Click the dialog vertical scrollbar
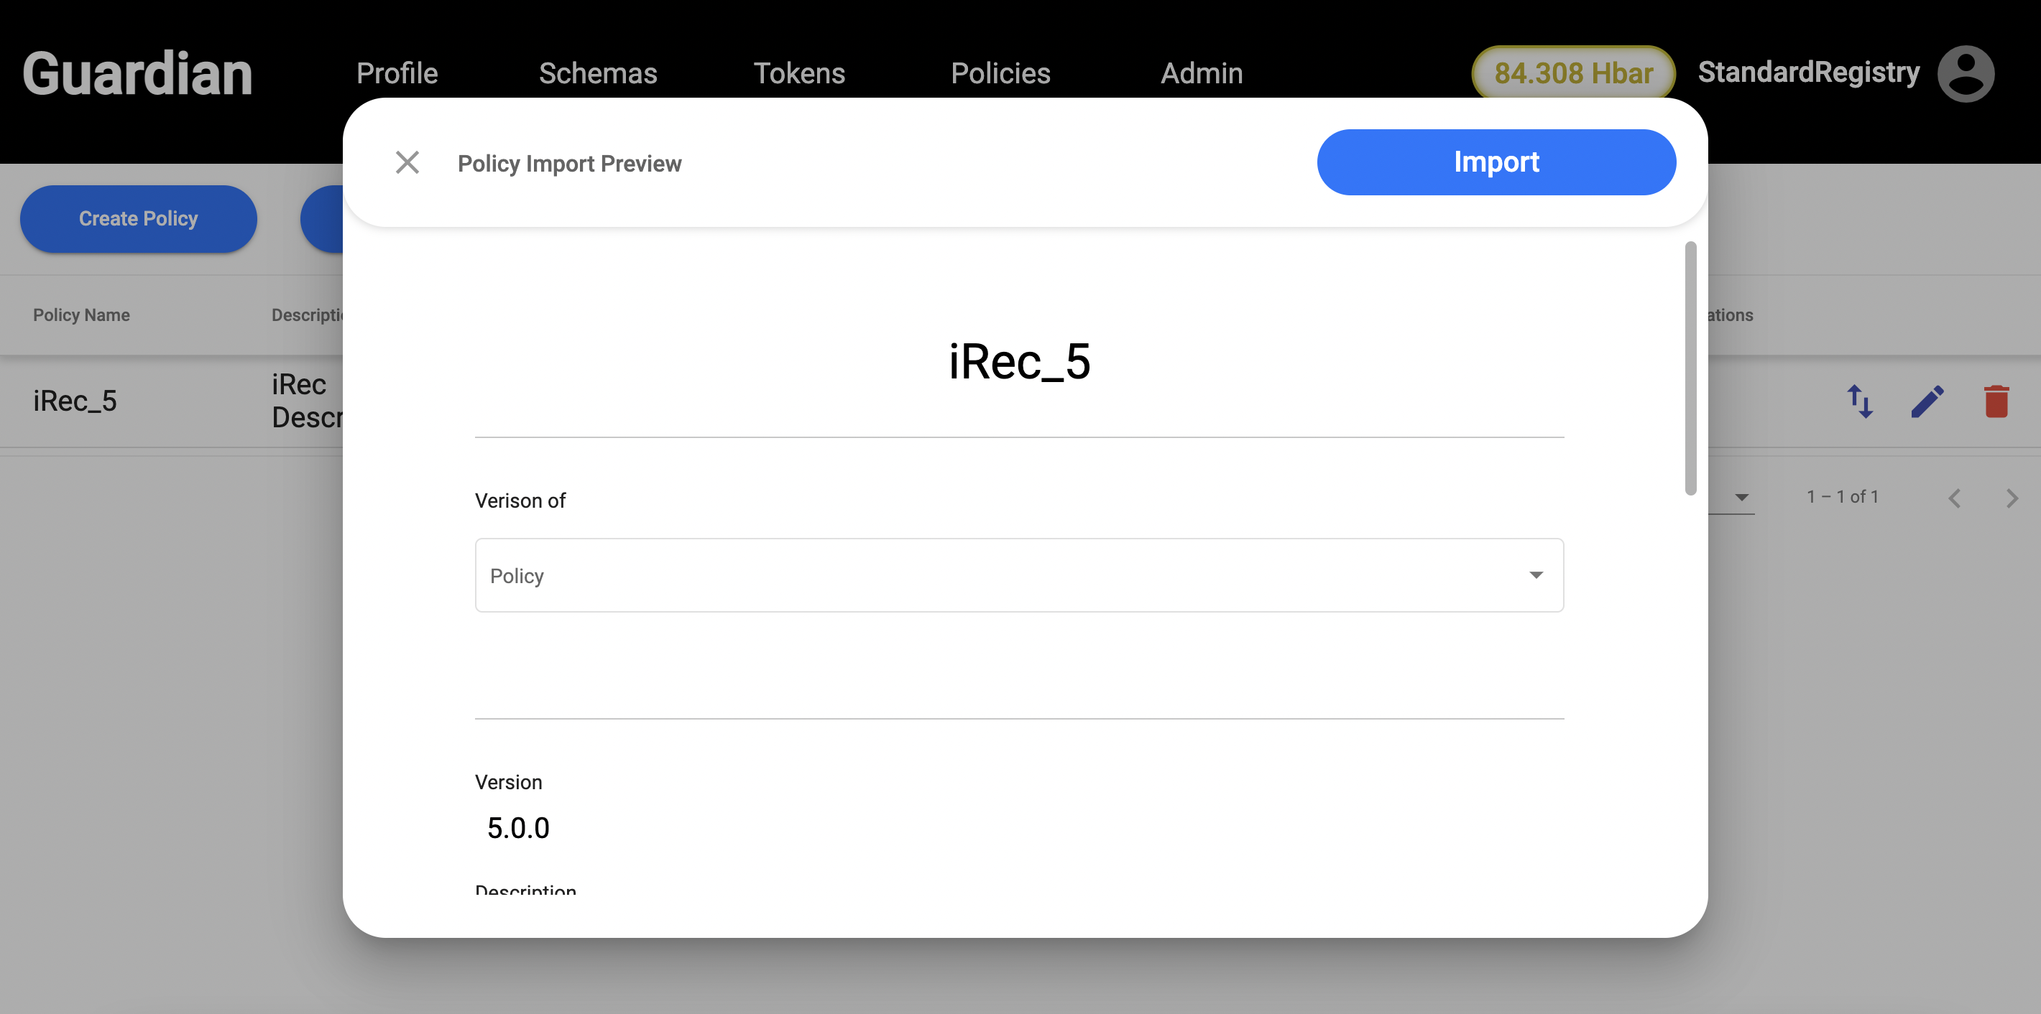 (1690, 369)
